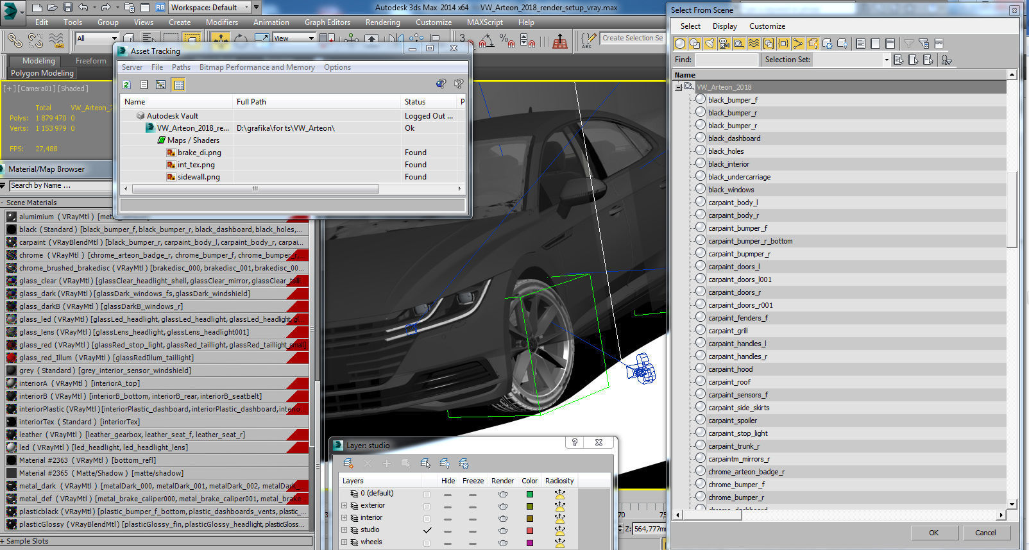The height and width of the screenshot is (550, 1029).
Task: Toggle Display Lights filter in Select From Scene
Action: (x=710, y=44)
